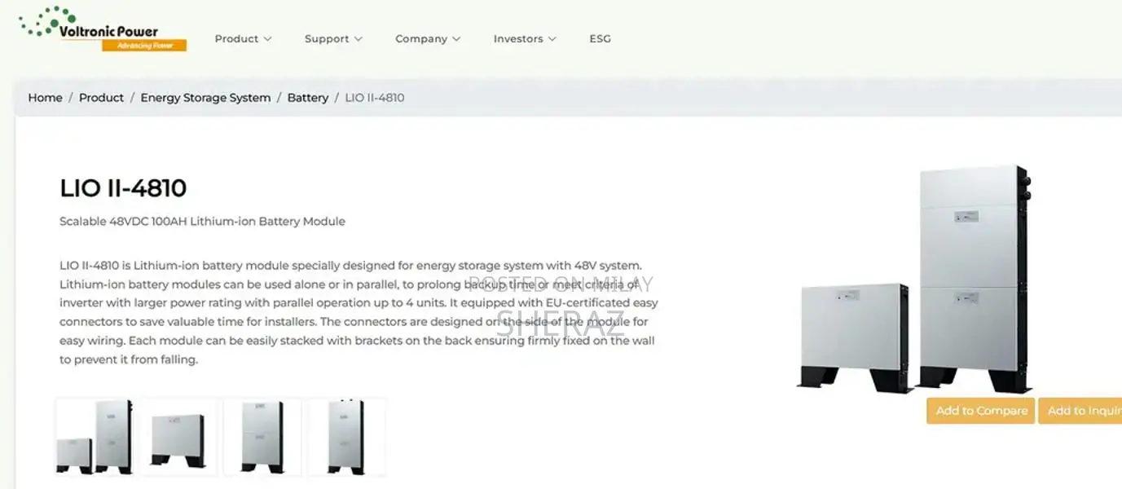The image size is (1122, 489).
Task: Expand the Company dropdown menu
Action: [427, 38]
